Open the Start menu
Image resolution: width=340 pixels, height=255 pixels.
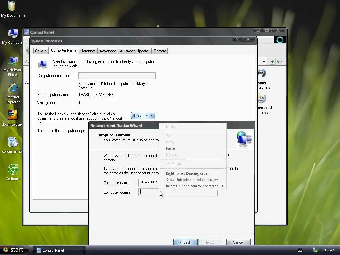coord(14,250)
